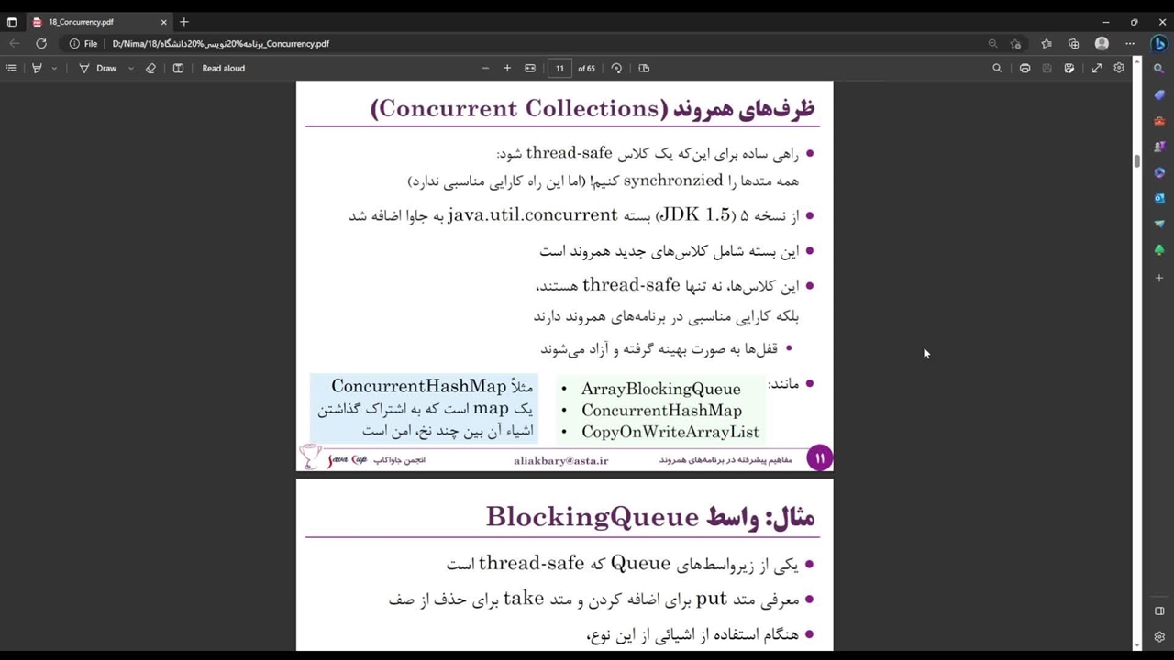Open PDF viewer settings gear
Viewport: 1174px width, 660px height.
1119,68
